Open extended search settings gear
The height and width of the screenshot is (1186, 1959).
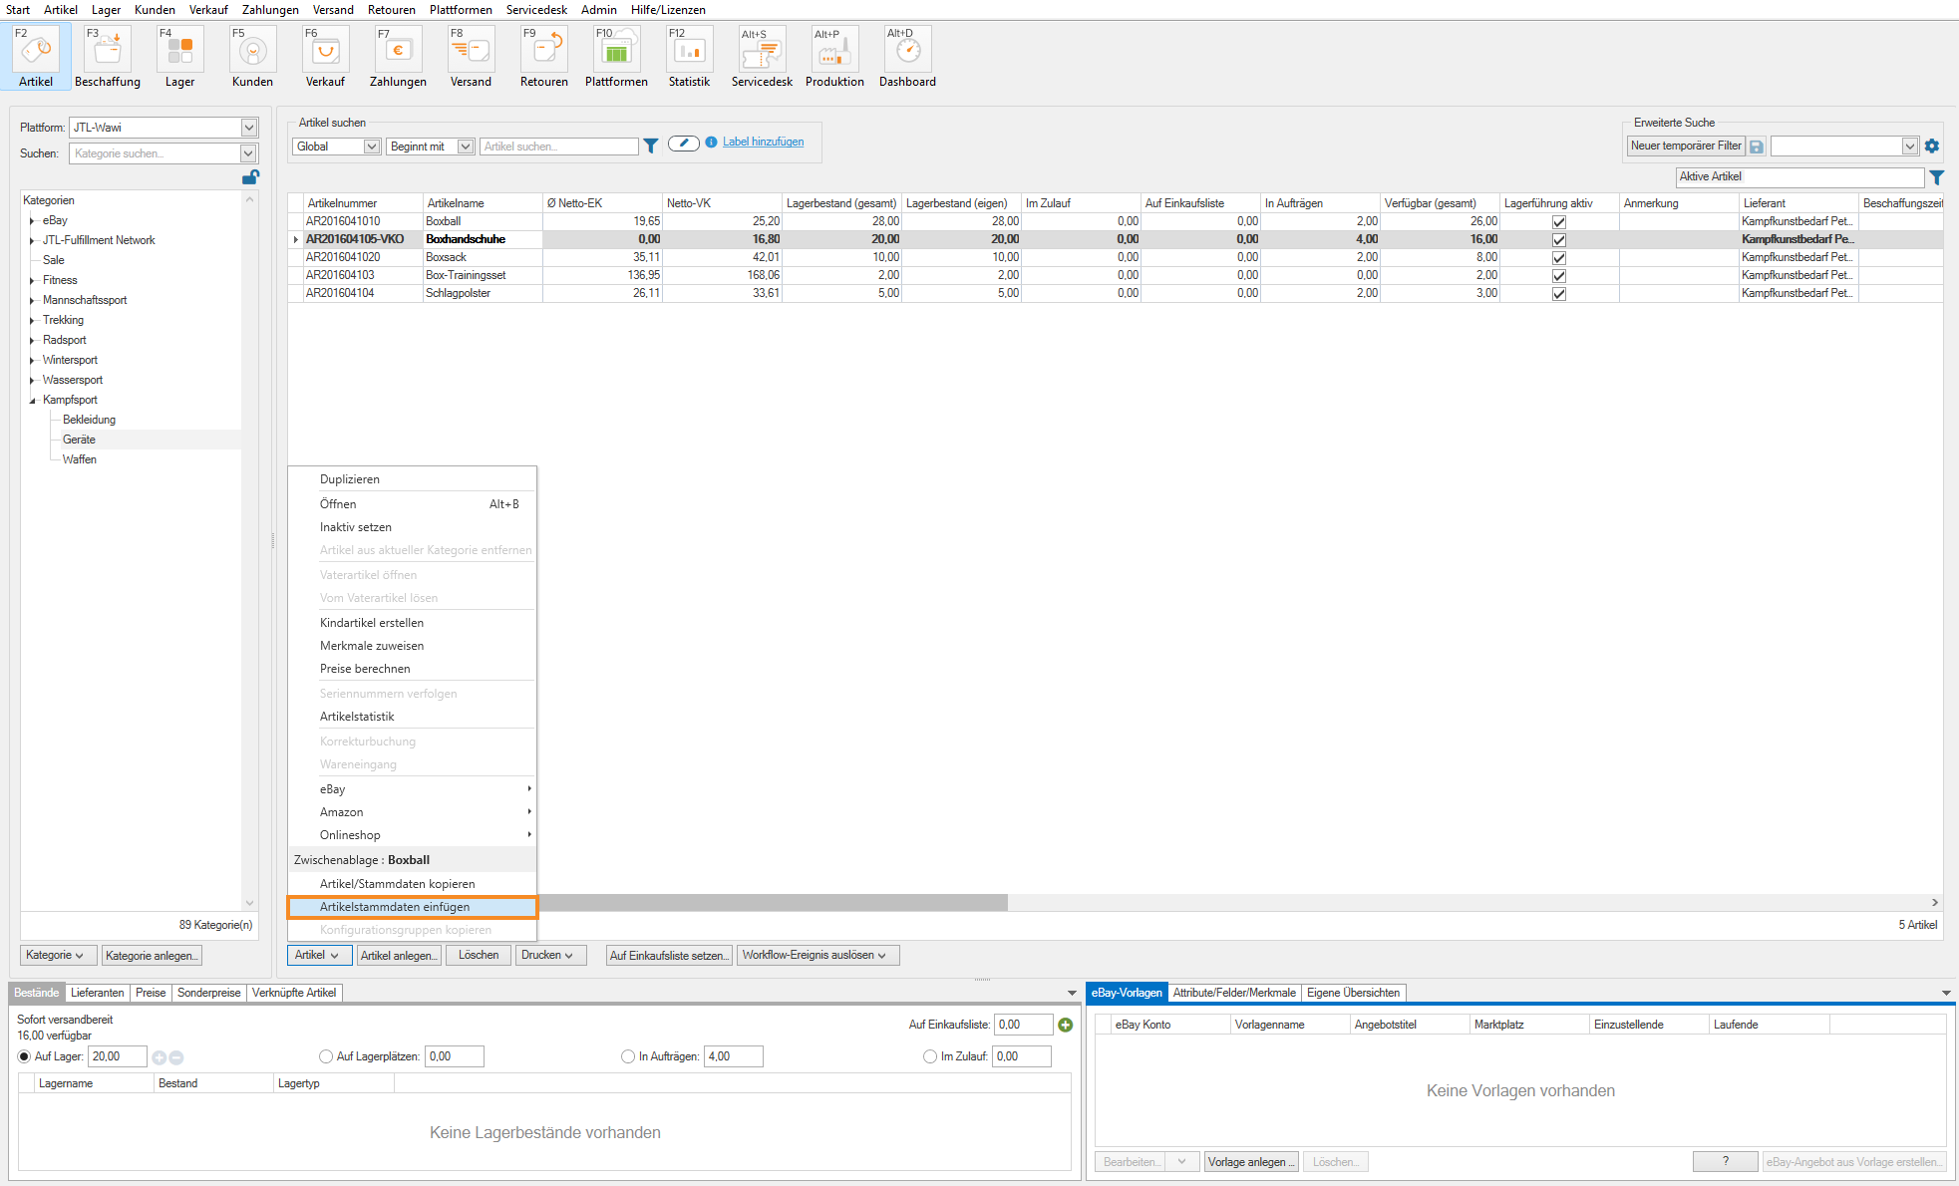(x=1932, y=147)
